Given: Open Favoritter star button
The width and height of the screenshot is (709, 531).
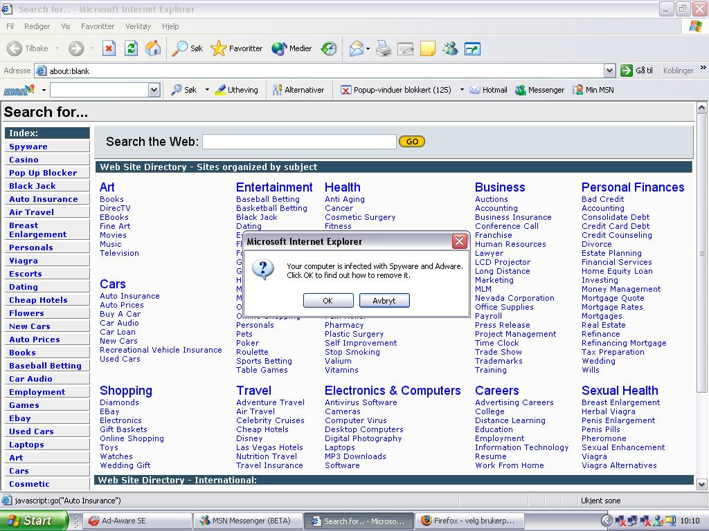Looking at the screenshot, I should pyautogui.click(x=237, y=48).
